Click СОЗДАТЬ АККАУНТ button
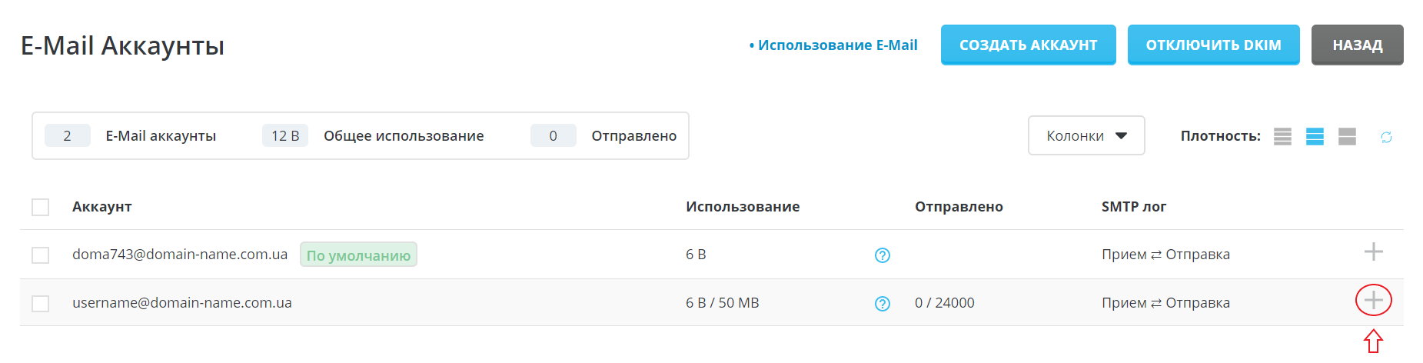Viewport: 1423px width, 363px height. coord(1028,45)
